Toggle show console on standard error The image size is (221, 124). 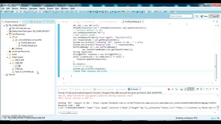coord(193,89)
